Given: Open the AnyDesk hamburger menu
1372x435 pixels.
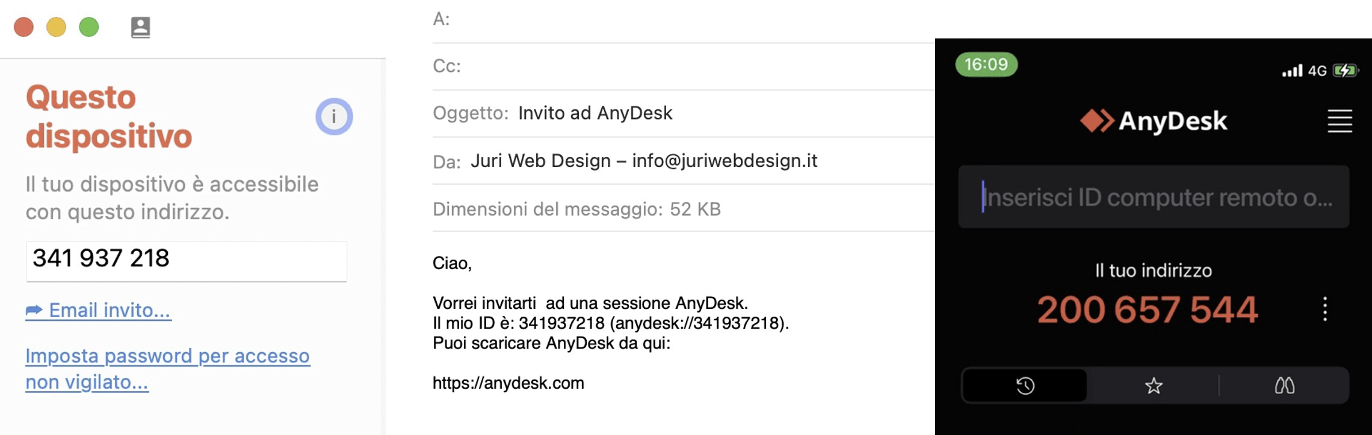Looking at the screenshot, I should tap(1340, 121).
